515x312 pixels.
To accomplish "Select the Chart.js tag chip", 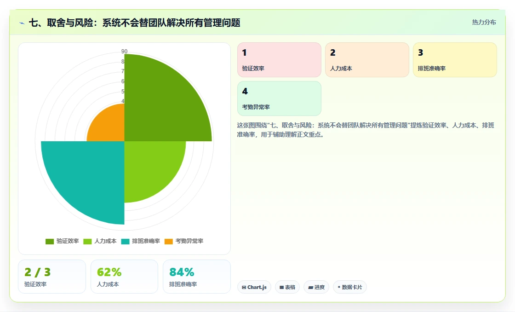I will click(x=254, y=287).
